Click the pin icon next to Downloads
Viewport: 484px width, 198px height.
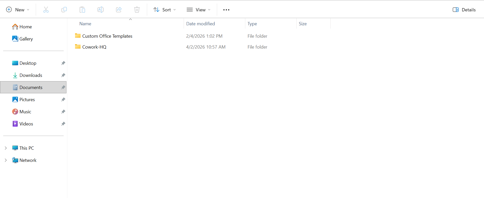[63, 75]
